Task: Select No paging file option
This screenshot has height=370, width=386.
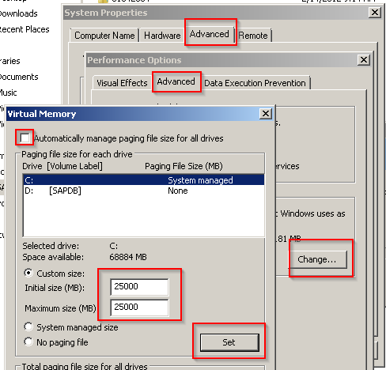Action: (28, 342)
